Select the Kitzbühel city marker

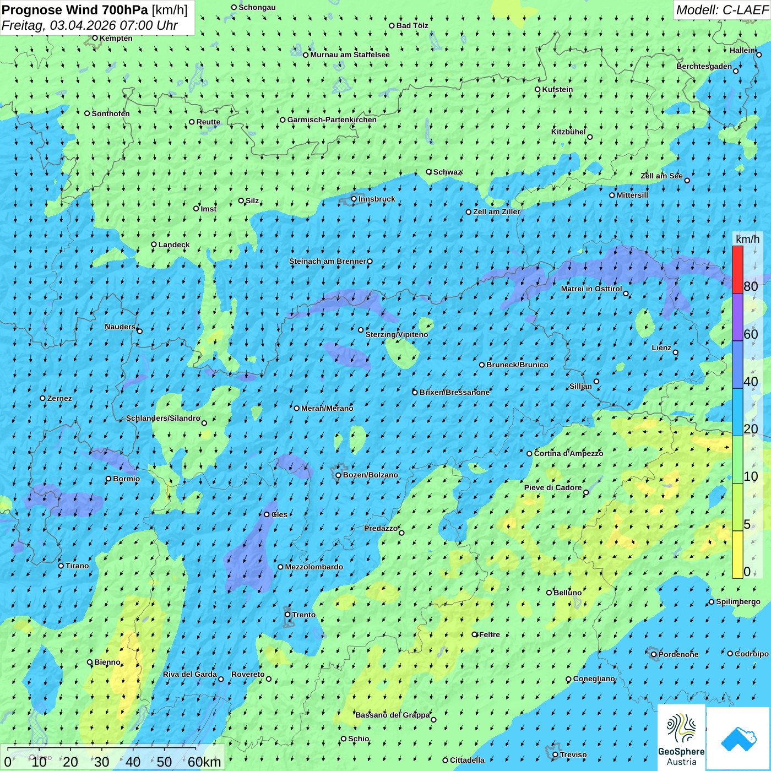pyautogui.click(x=590, y=137)
